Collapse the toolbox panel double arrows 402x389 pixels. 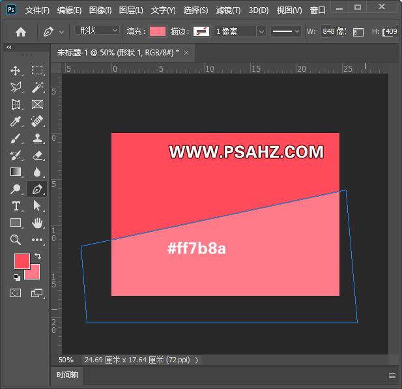point(9,47)
